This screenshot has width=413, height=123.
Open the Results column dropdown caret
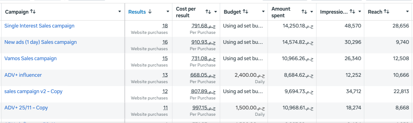point(168,12)
